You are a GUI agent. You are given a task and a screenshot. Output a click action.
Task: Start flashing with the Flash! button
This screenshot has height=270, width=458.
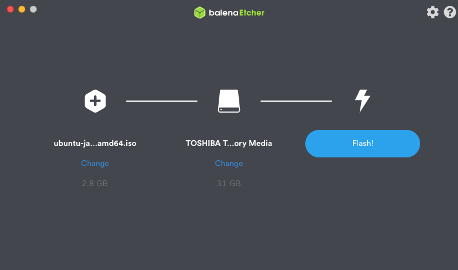point(363,144)
